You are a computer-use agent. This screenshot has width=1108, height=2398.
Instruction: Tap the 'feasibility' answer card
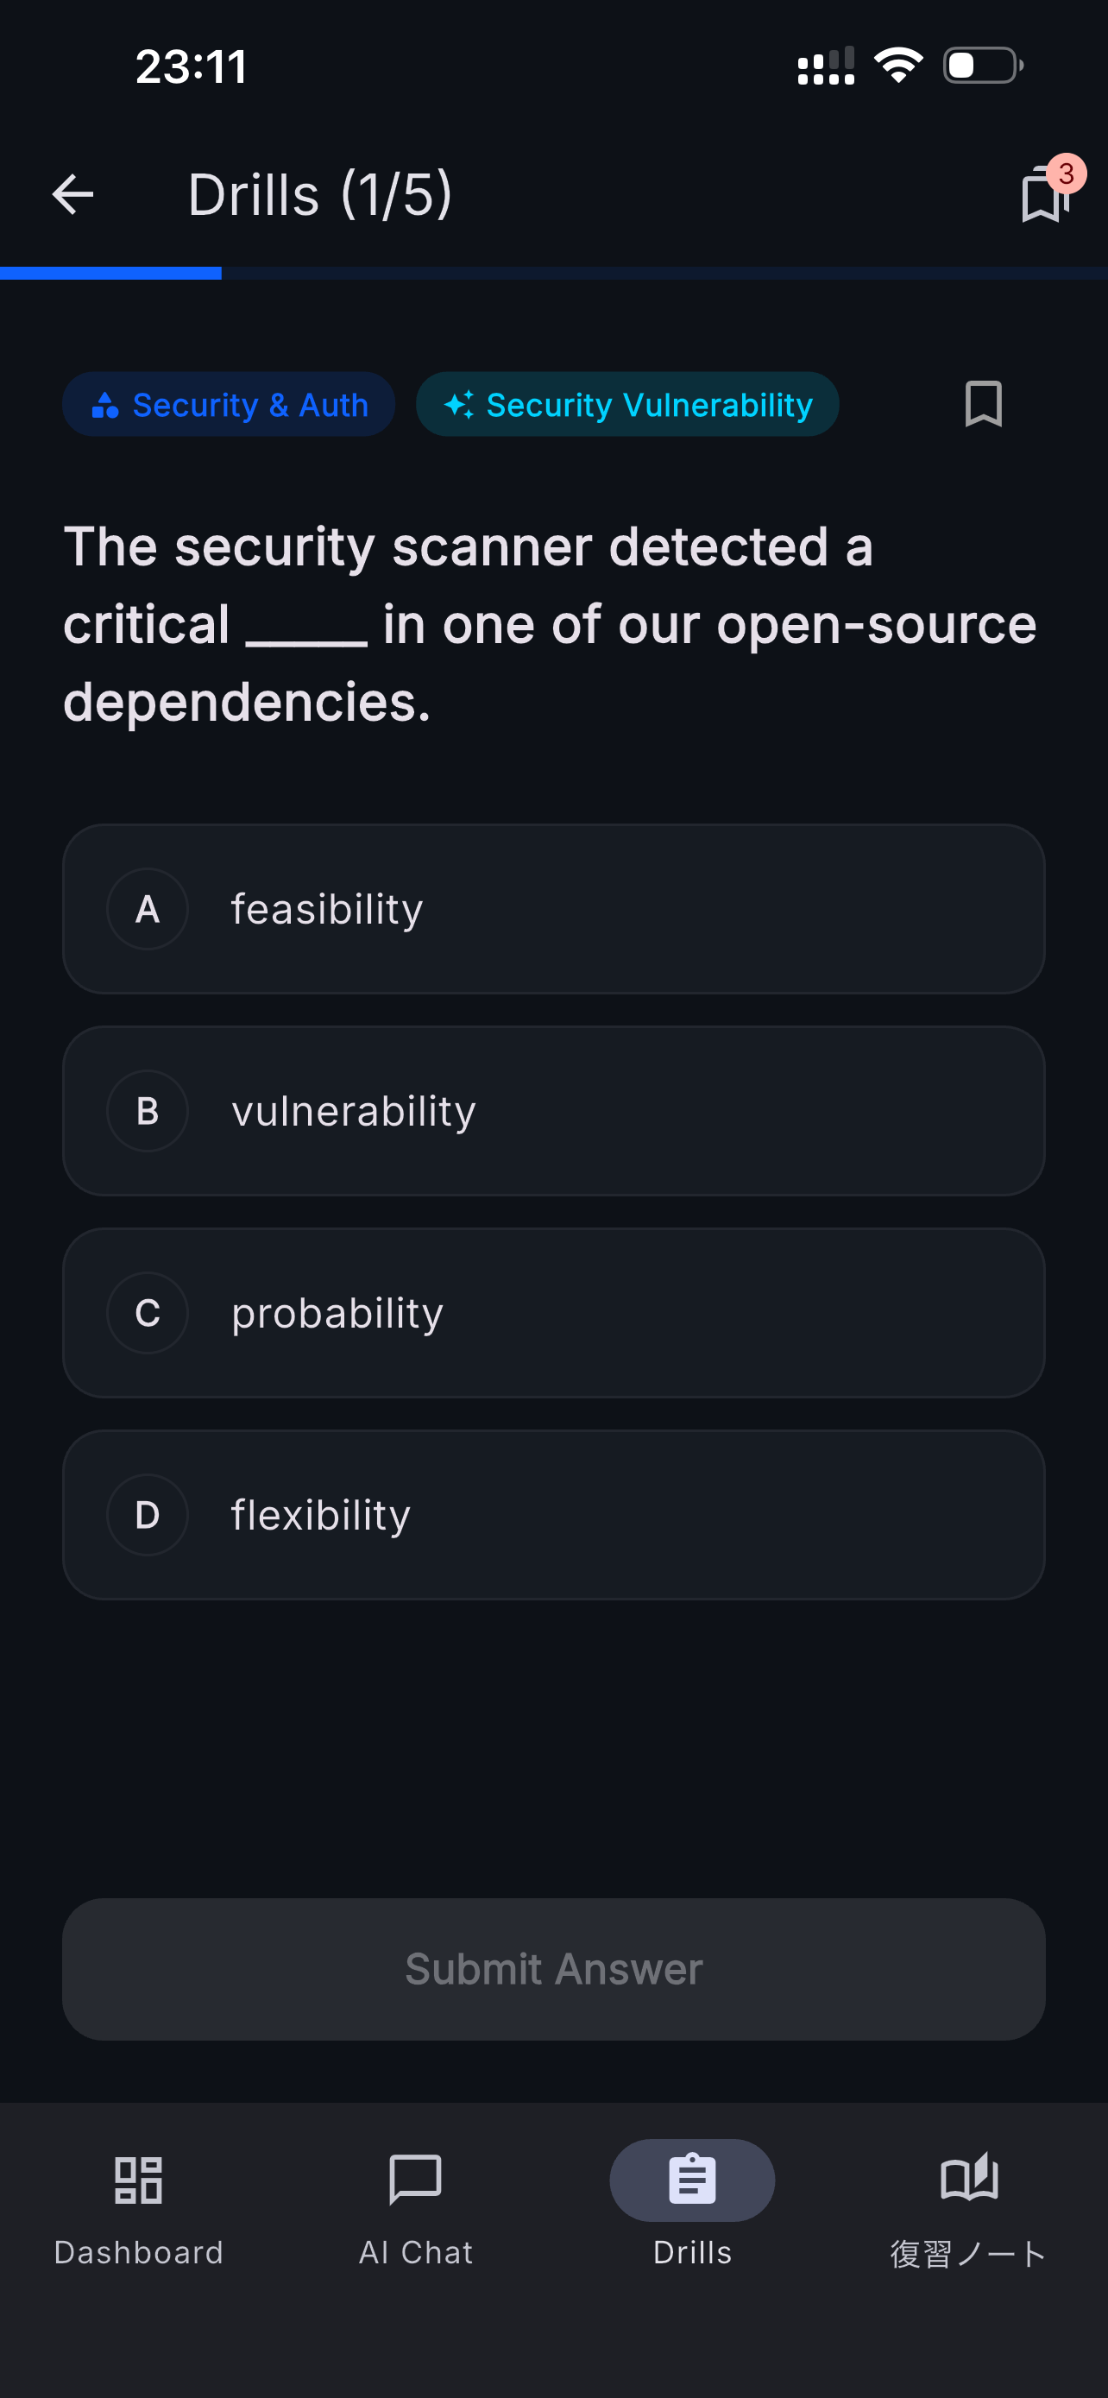[x=553, y=909]
